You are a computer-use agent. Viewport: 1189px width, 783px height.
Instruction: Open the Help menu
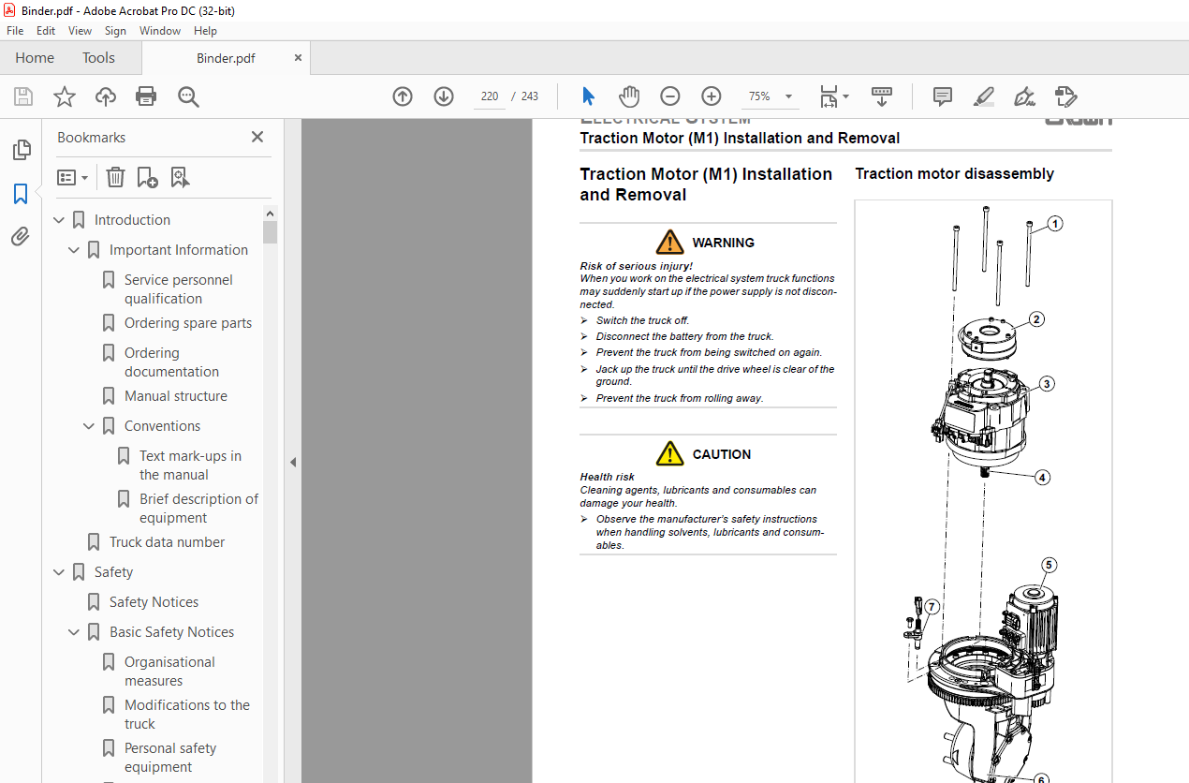205,31
